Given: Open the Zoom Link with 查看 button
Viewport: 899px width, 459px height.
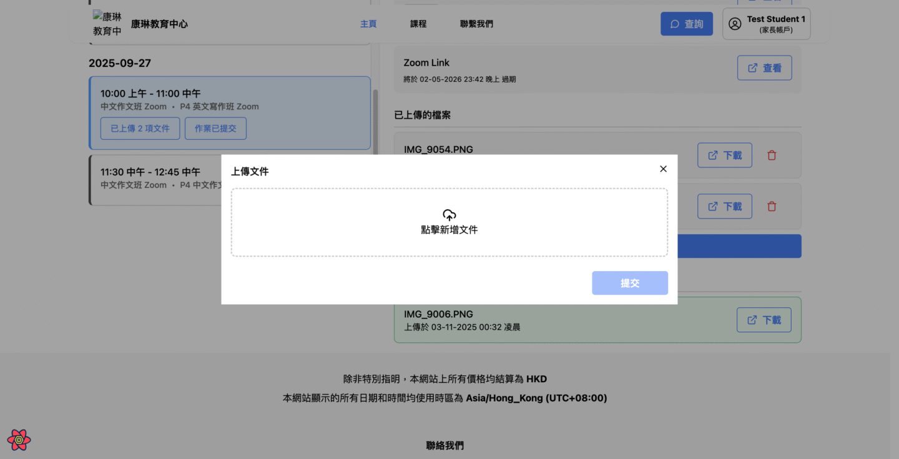Looking at the screenshot, I should coord(764,68).
